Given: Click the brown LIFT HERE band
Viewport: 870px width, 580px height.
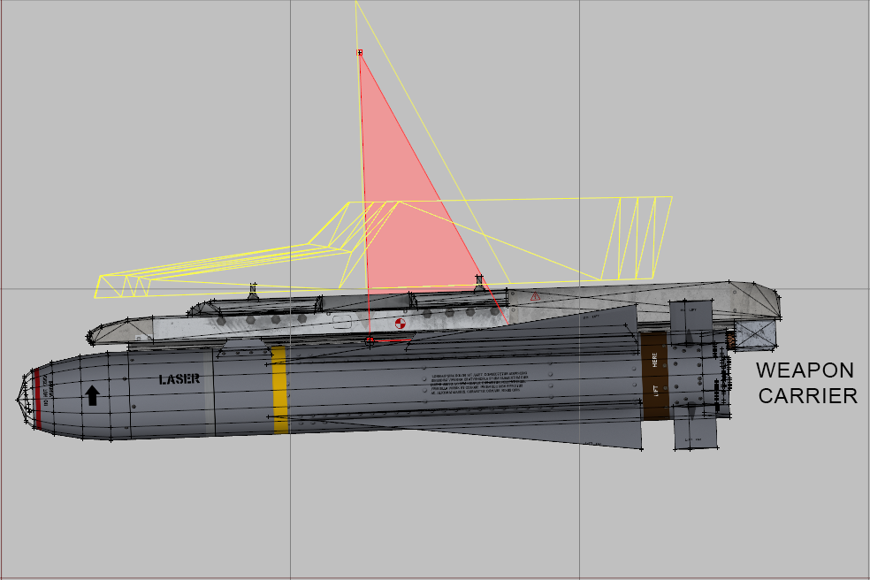Looking at the screenshot, I should (654, 376).
